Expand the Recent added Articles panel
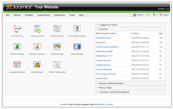 (x=130, y=83)
